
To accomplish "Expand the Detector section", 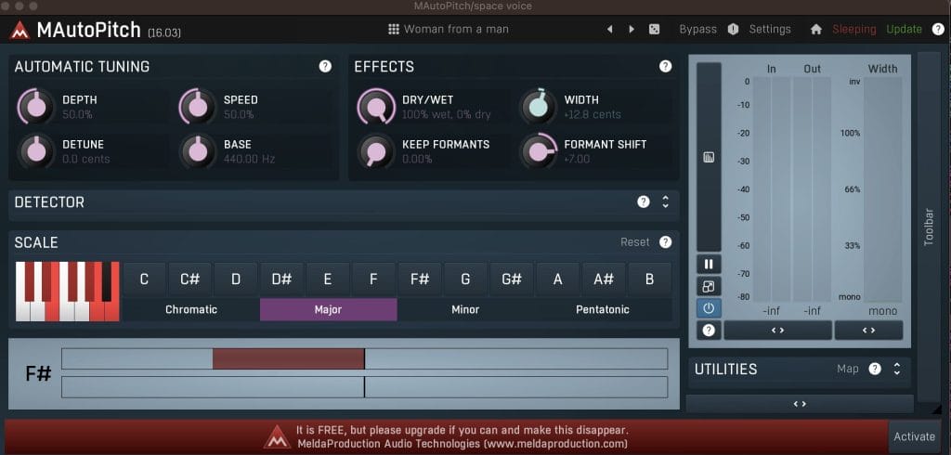I will pos(665,201).
